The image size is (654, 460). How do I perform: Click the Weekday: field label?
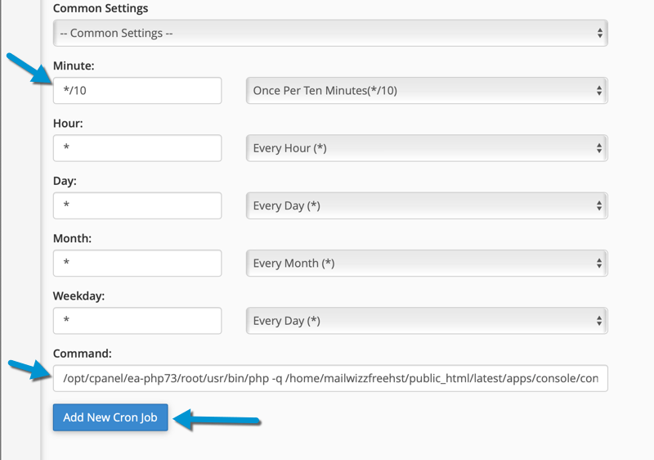point(78,296)
